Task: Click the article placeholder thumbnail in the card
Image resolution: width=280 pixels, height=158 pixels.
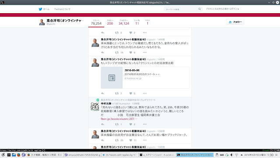Action: click(112, 78)
